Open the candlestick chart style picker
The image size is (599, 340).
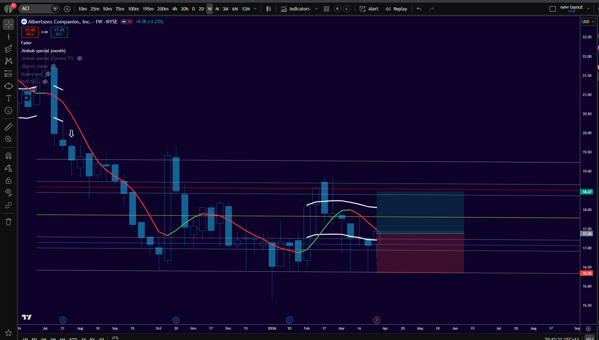pos(268,9)
